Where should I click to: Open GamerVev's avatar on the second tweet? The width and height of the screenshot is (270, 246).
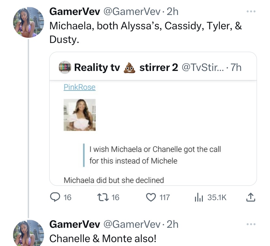coord(28,233)
